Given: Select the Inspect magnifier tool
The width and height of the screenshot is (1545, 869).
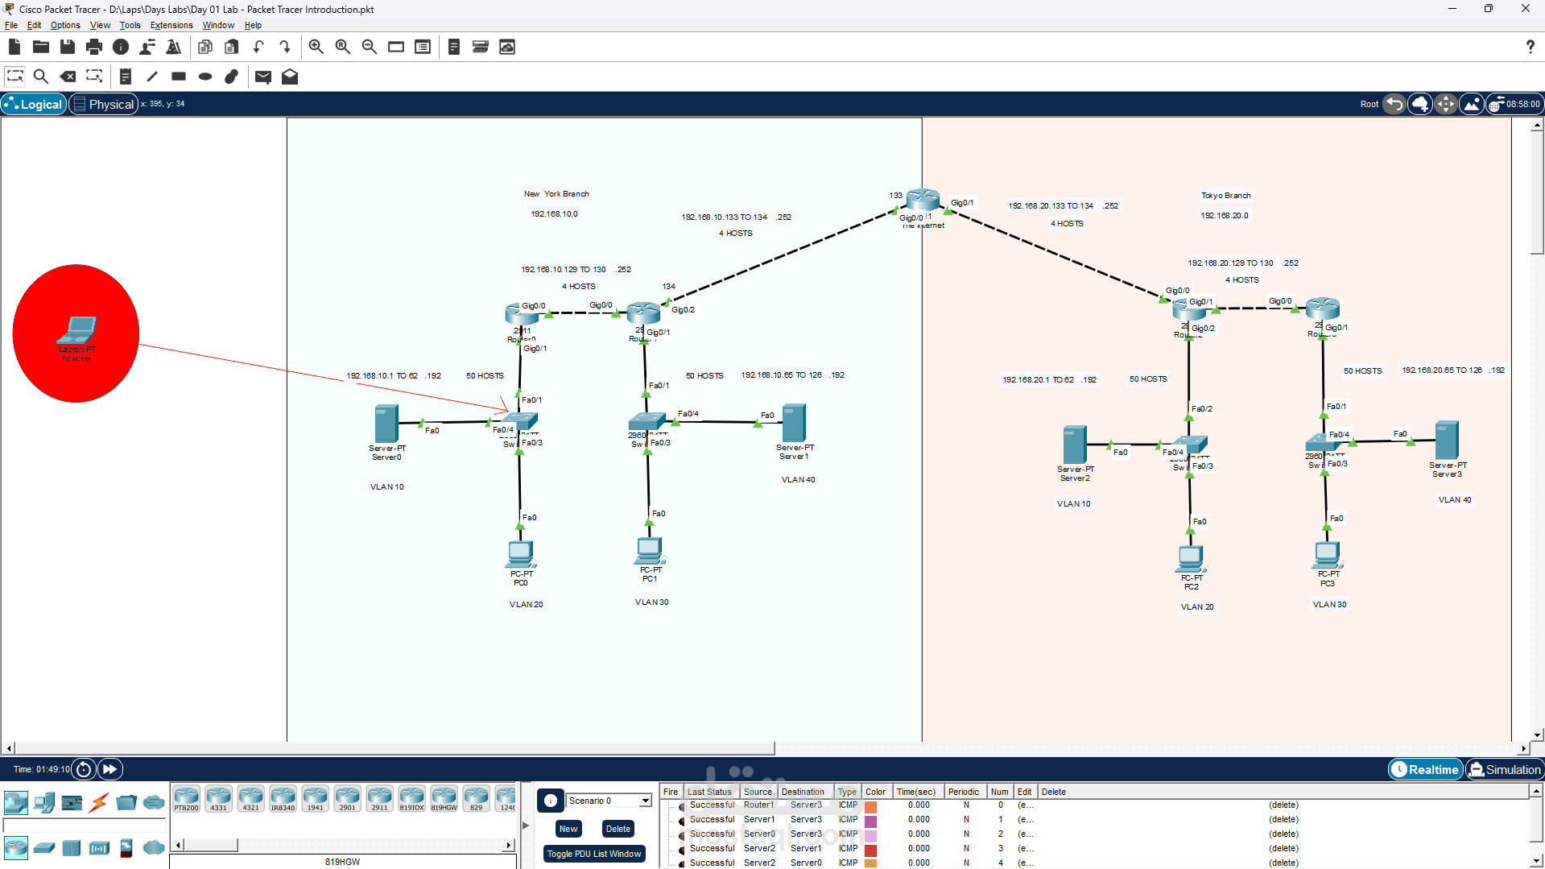Looking at the screenshot, I should pos(41,77).
